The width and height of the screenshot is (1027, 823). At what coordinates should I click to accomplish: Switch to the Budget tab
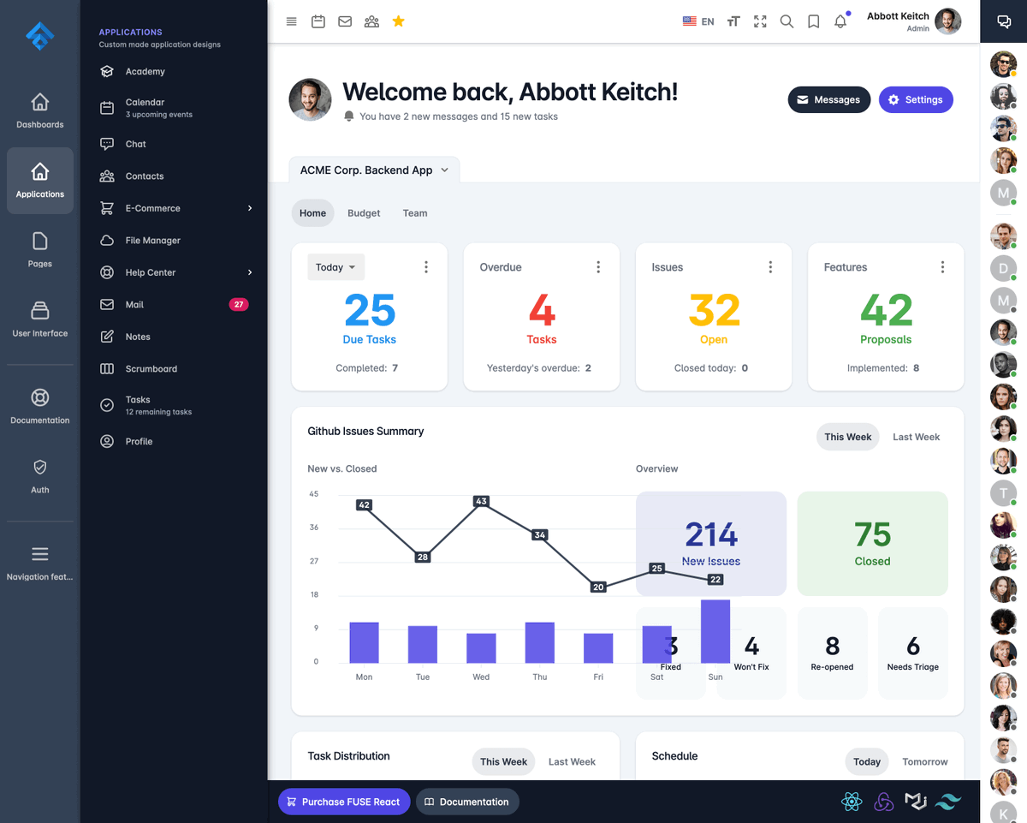click(364, 213)
